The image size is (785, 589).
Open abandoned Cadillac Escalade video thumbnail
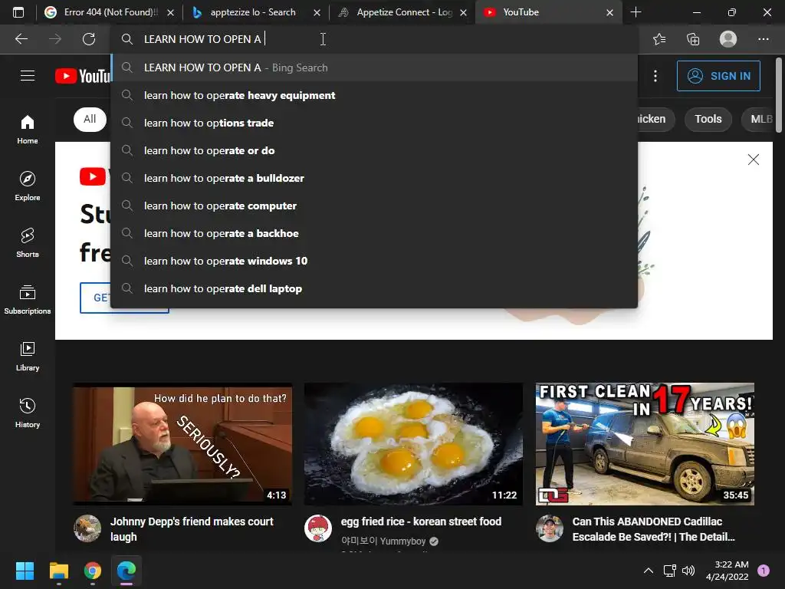click(x=645, y=444)
